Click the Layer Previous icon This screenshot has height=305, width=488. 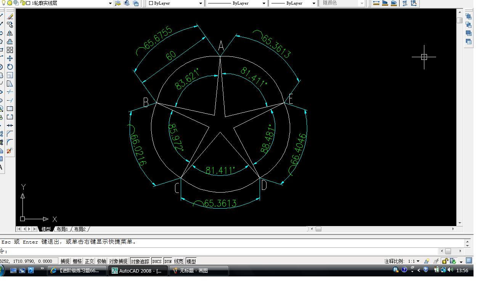click(127, 3)
